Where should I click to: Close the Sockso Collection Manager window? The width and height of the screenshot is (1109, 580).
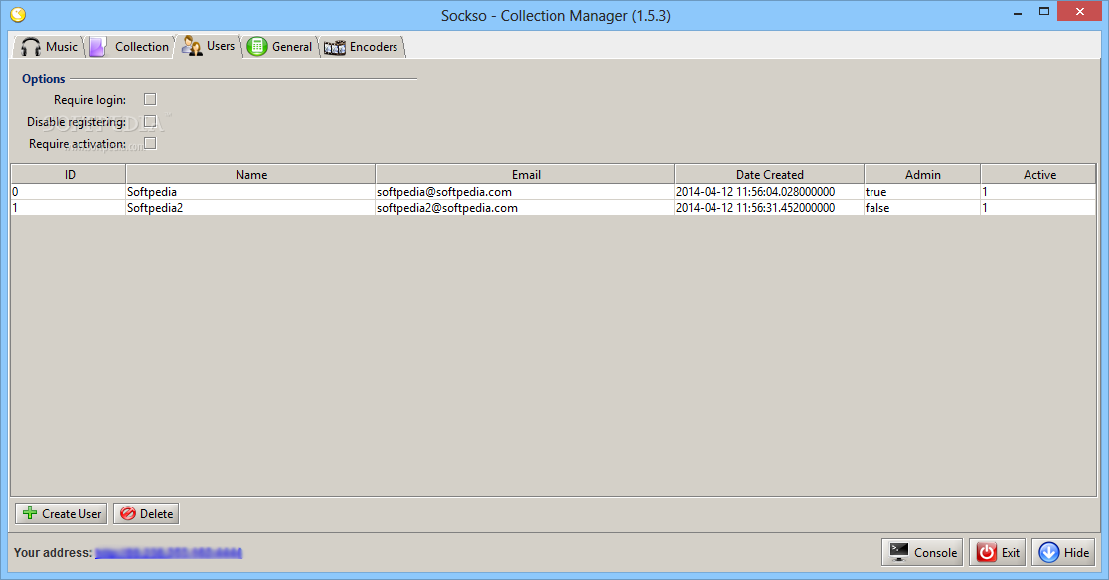tap(1080, 11)
